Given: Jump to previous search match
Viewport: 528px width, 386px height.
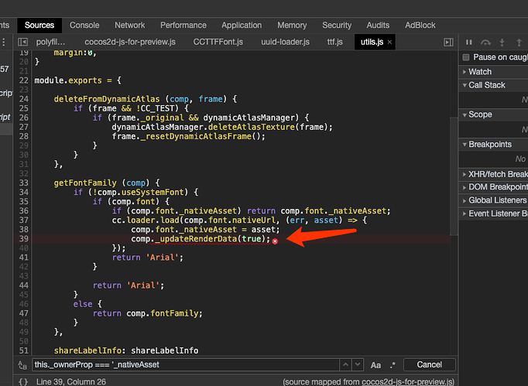Looking at the screenshot, I should click(x=345, y=364).
